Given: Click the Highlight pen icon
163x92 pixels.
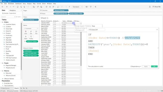Looking at the screenshot, I should click(x=58, y=7).
